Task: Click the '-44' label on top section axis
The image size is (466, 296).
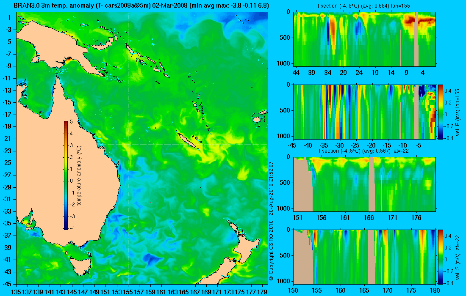Action: (x=295, y=73)
